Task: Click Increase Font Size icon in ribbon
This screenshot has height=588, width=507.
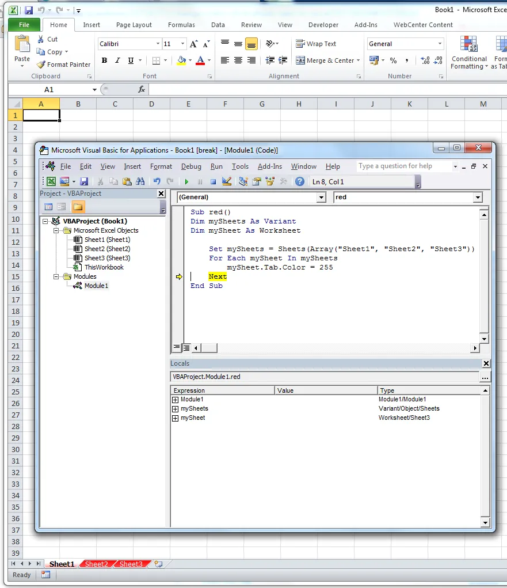Action: pos(193,44)
